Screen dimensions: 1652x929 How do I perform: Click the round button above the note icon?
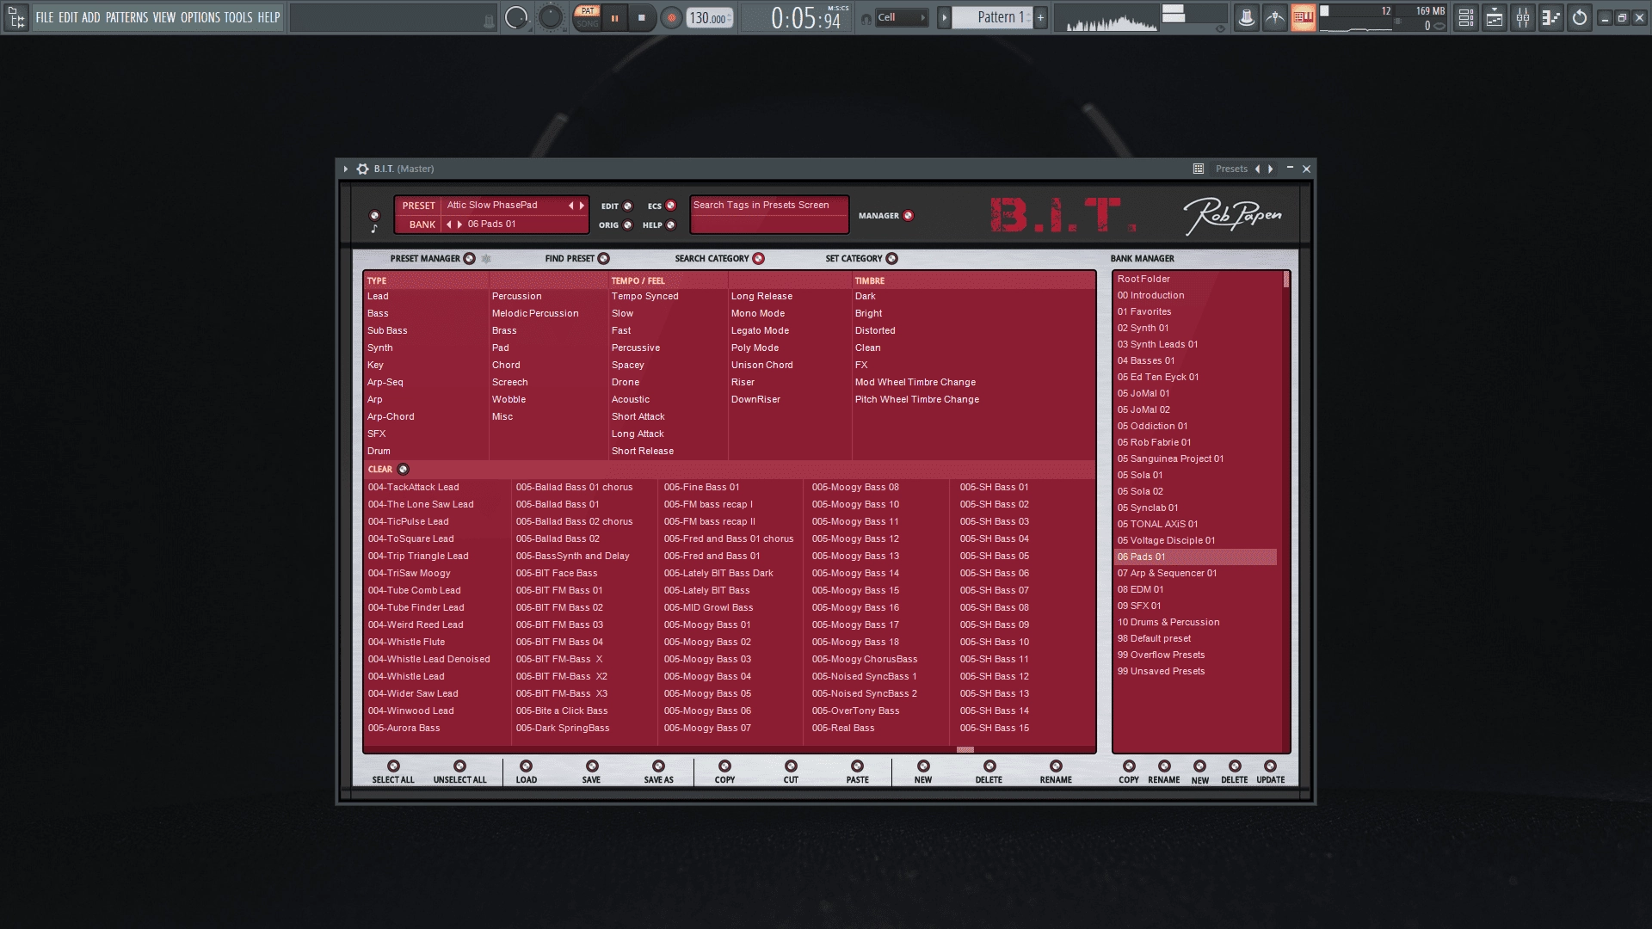pyautogui.click(x=374, y=215)
